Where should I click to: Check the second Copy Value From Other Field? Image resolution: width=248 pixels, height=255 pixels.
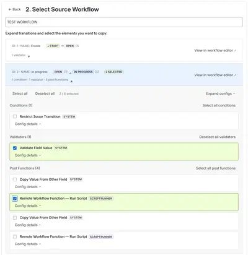(x=15, y=218)
